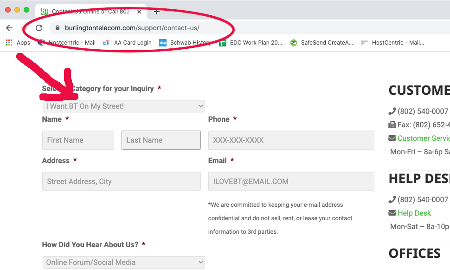The height and width of the screenshot is (270, 450).
Task: Open the Hostcentric - Mail bookmark
Action: (x=67, y=43)
